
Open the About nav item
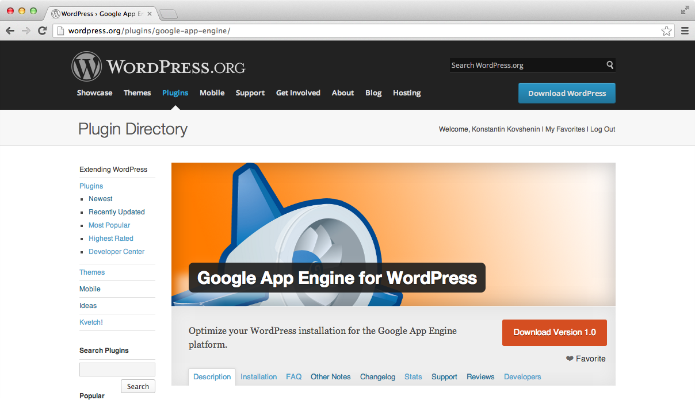(343, 93)
